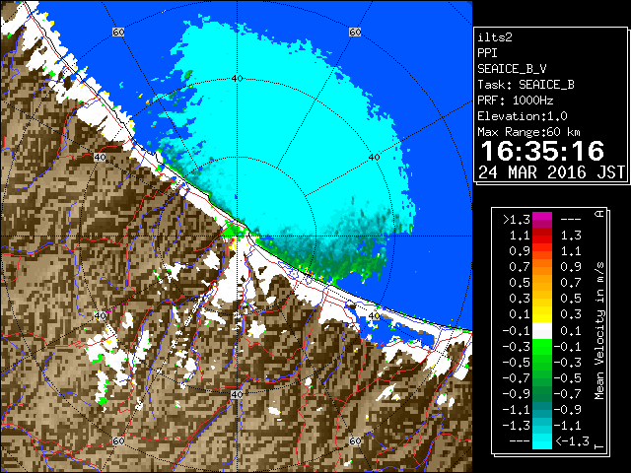Pick the bright green band in the legend
Viewport: 631px width, 473px height.
coord(542,347)
